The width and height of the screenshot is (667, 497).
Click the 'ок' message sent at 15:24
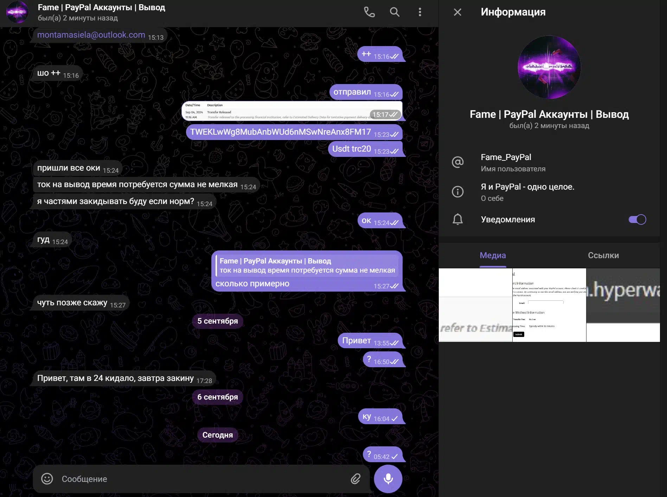380,221
